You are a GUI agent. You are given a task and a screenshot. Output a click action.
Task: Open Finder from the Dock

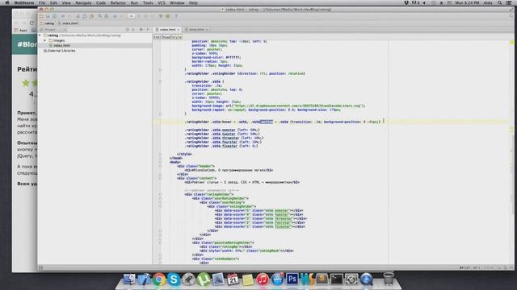click(x=129, y=280)
